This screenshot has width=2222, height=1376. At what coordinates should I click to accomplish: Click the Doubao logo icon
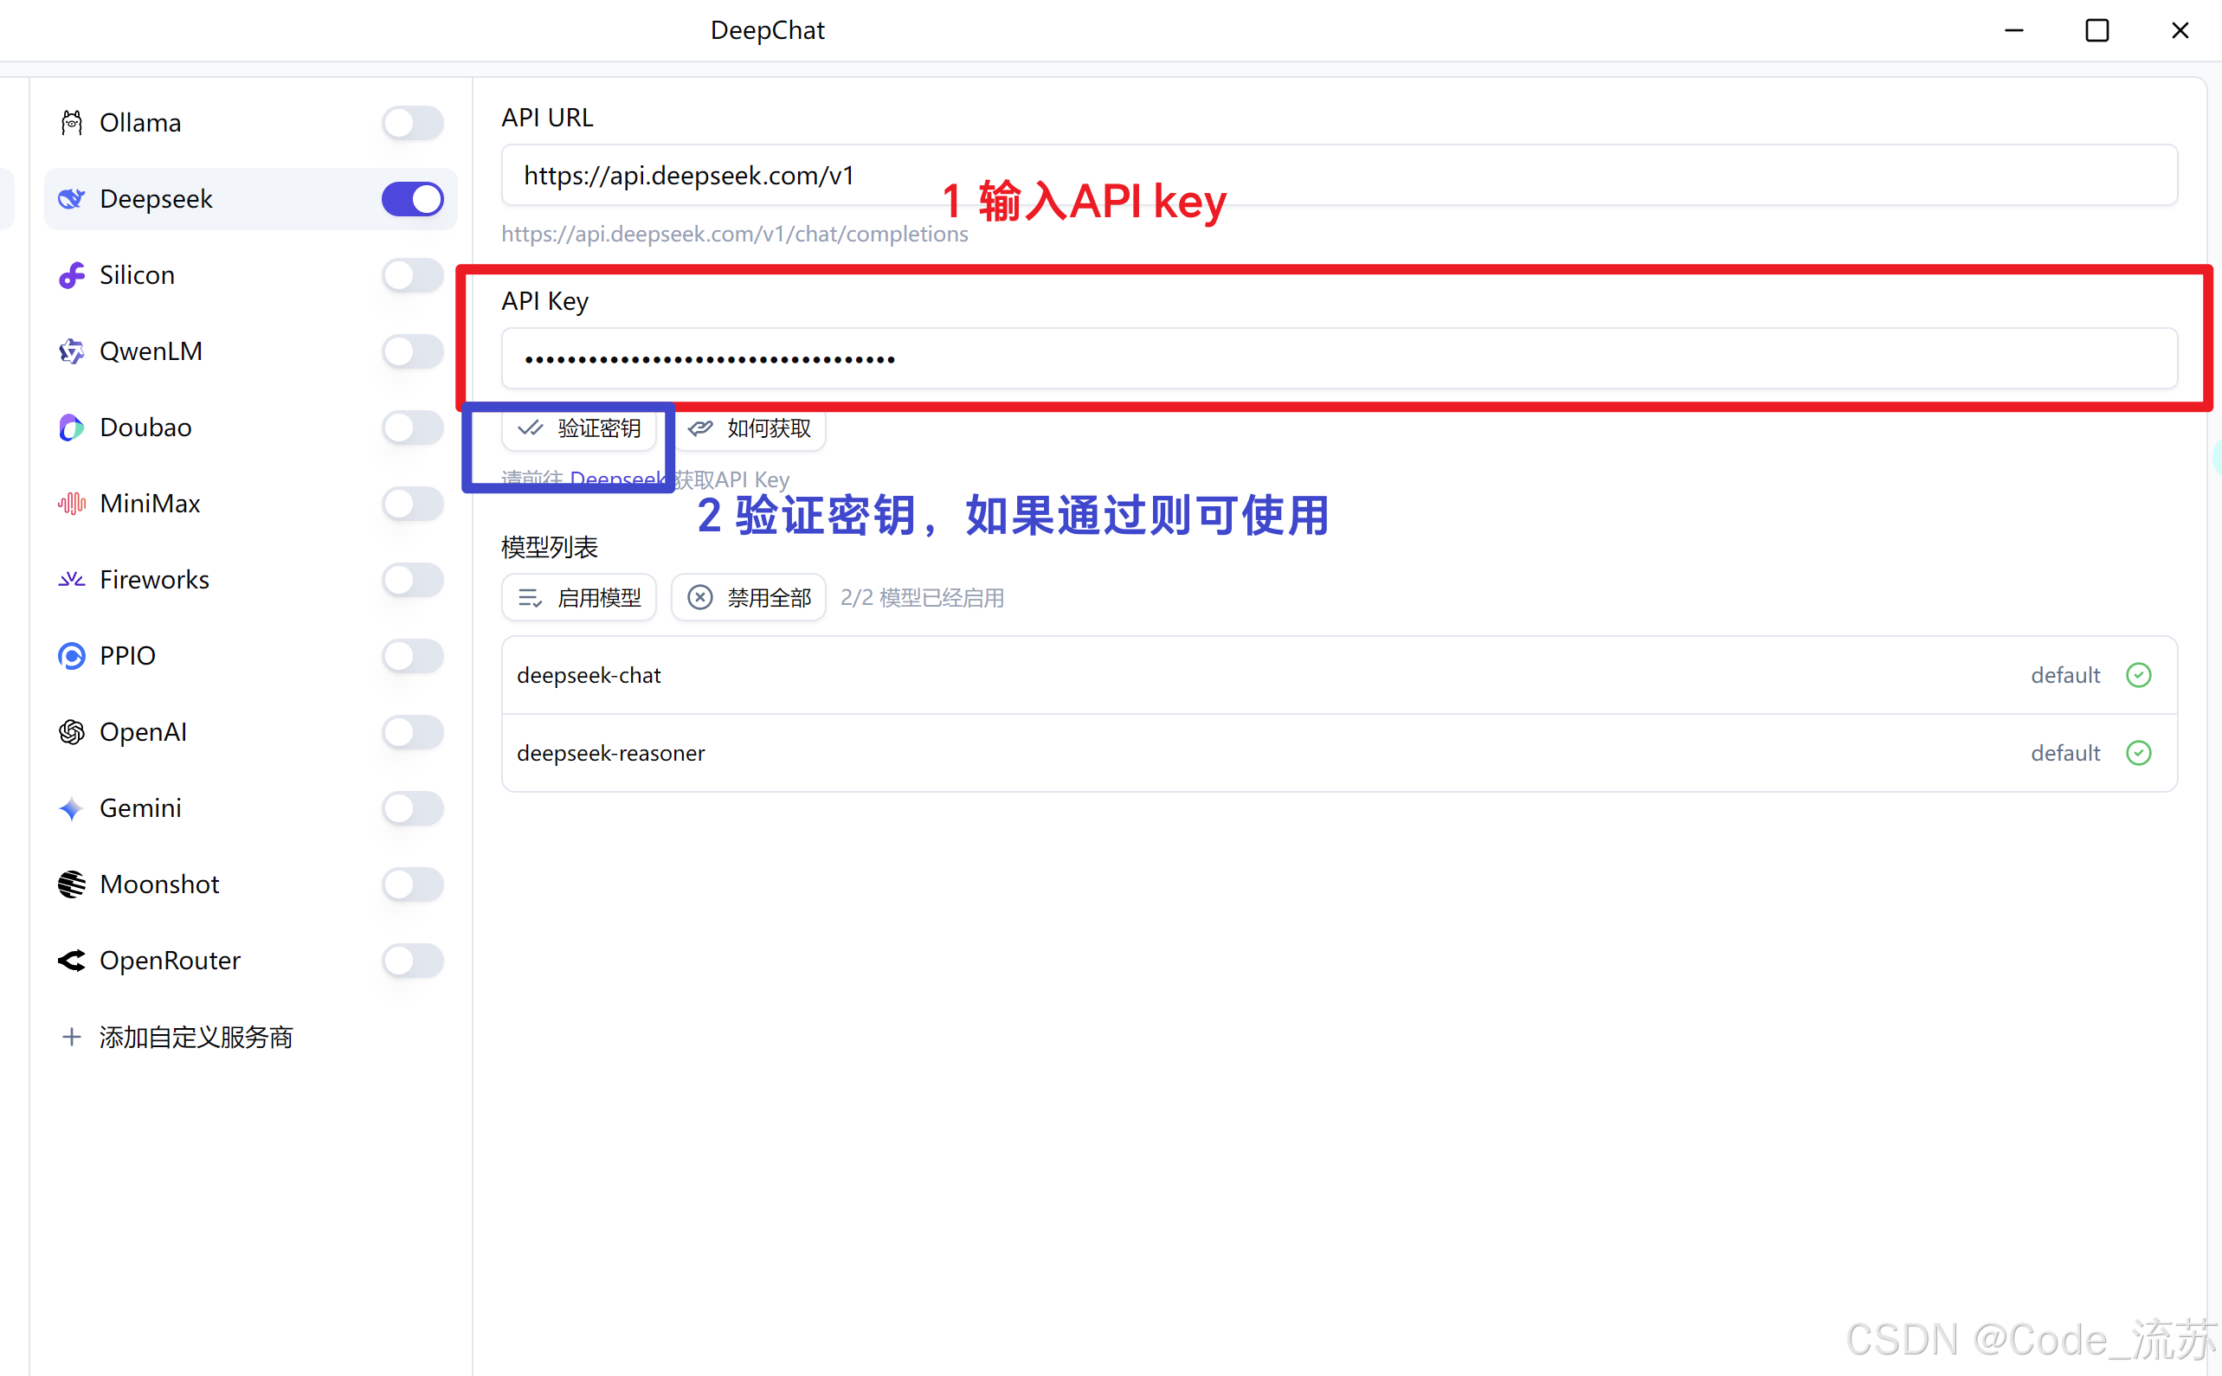click(72, 428)
